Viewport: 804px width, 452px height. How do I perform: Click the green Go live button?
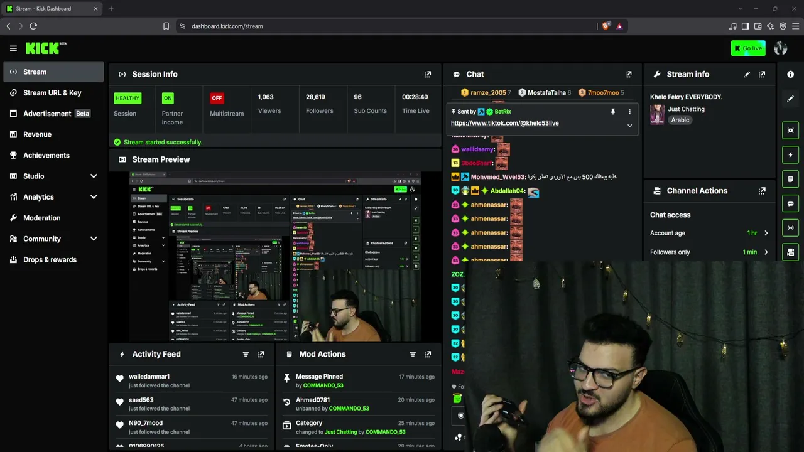[748, 48]
